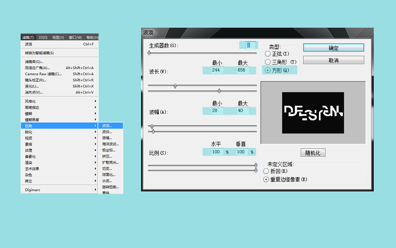This screenshot has width=396, height=248.
Task: Expand the 风格化 submenu
Action: point(59,101)
